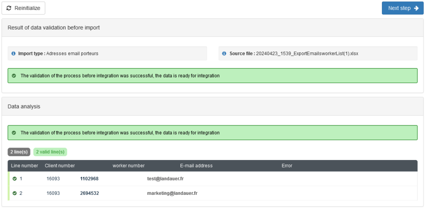
Task: Click the Import type value Adresses email porteurs
Action: 72,54
